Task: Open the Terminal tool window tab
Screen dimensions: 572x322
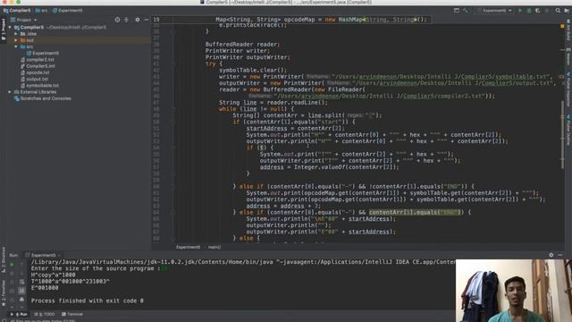Action: tap(72, 314)
